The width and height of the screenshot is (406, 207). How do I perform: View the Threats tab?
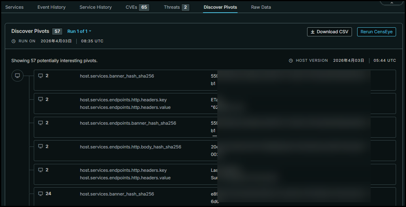(x=176, y=7)
